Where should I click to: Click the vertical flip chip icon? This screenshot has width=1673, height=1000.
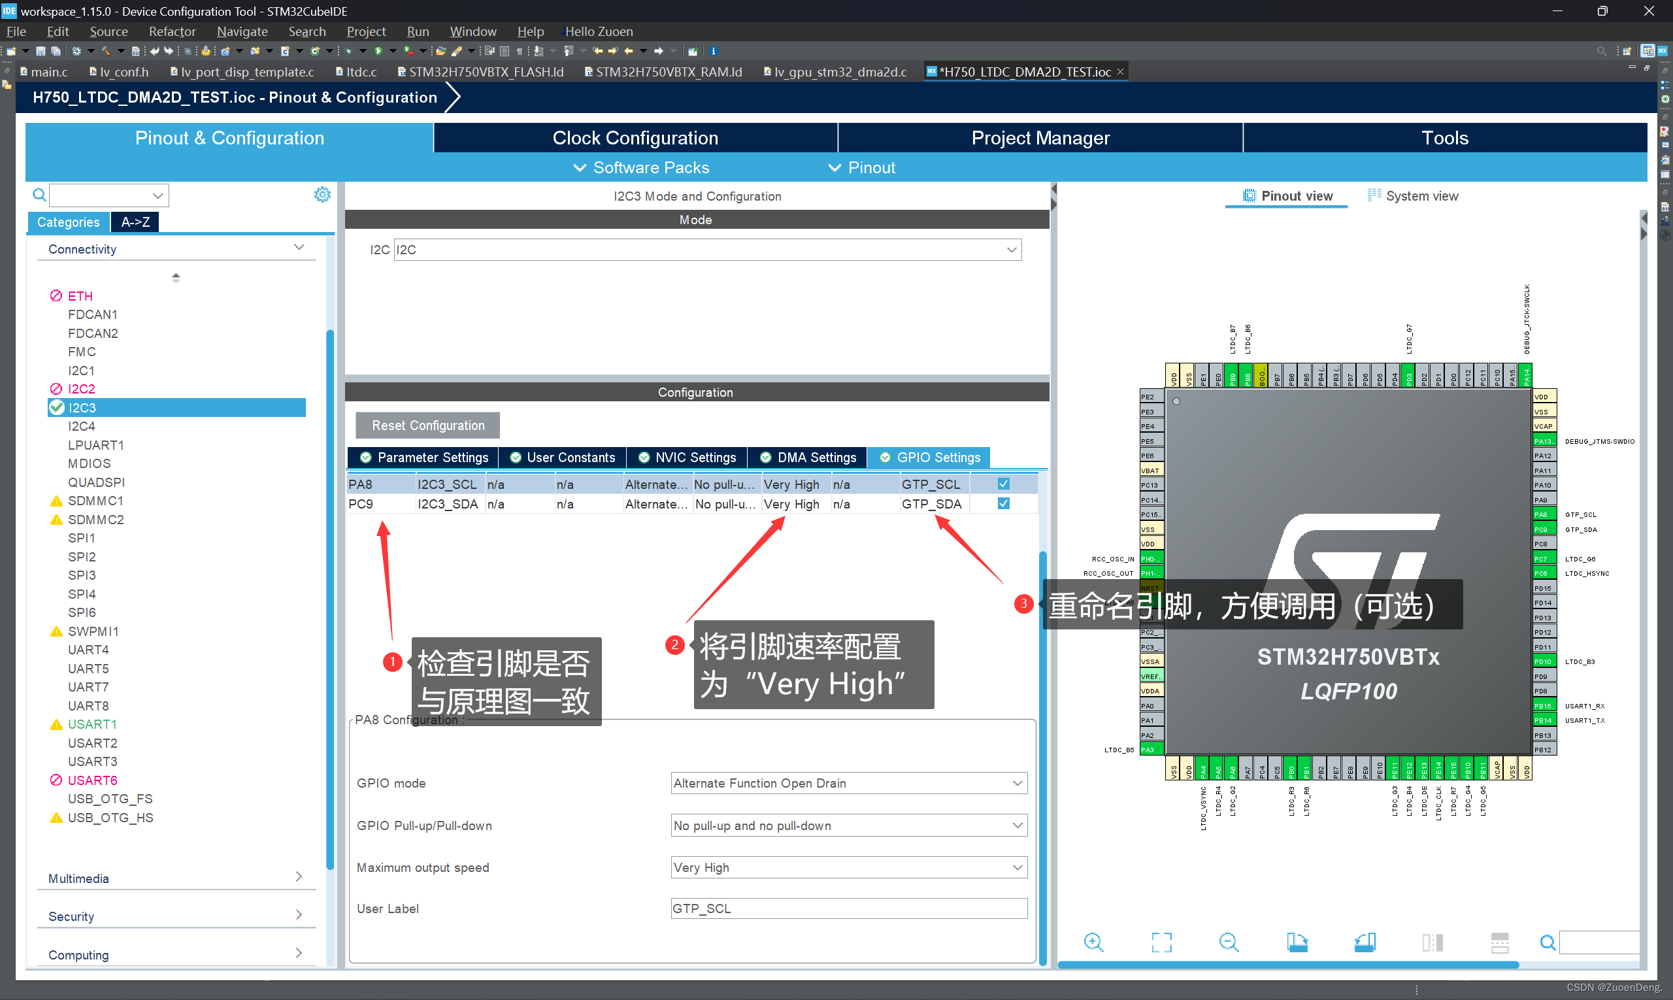[x=1500, y=942]
